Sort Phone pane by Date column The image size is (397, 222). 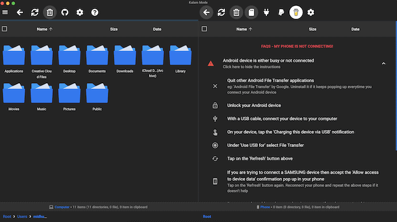[x=355, y=29]
